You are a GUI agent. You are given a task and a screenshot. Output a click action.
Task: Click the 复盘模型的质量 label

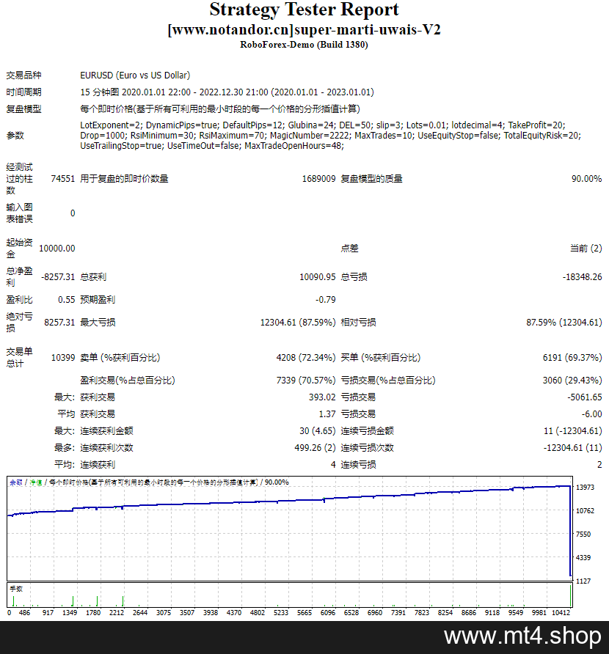pos(372,179)
